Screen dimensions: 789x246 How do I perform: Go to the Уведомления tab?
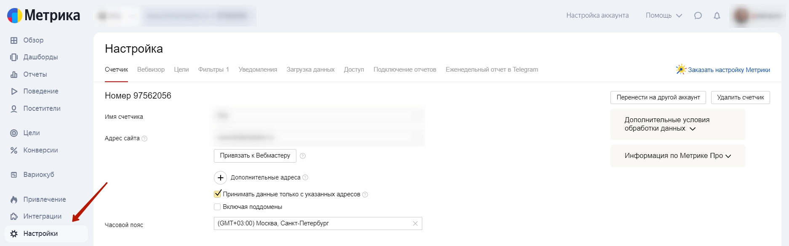pos(258,70)
